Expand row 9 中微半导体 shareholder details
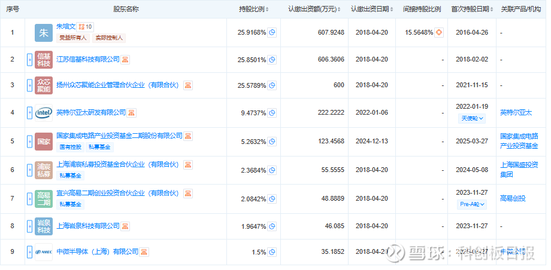This screenshot has width=551, height=270. [x=30, y=251]
